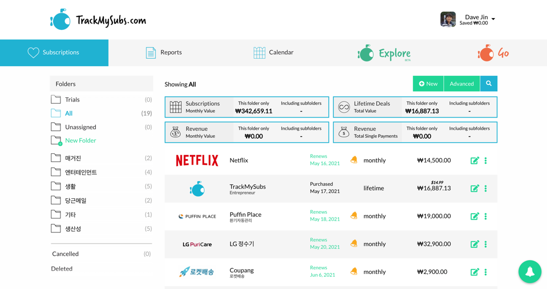
Task: Click the Puffin Place logo
Action: click(197, 216)
